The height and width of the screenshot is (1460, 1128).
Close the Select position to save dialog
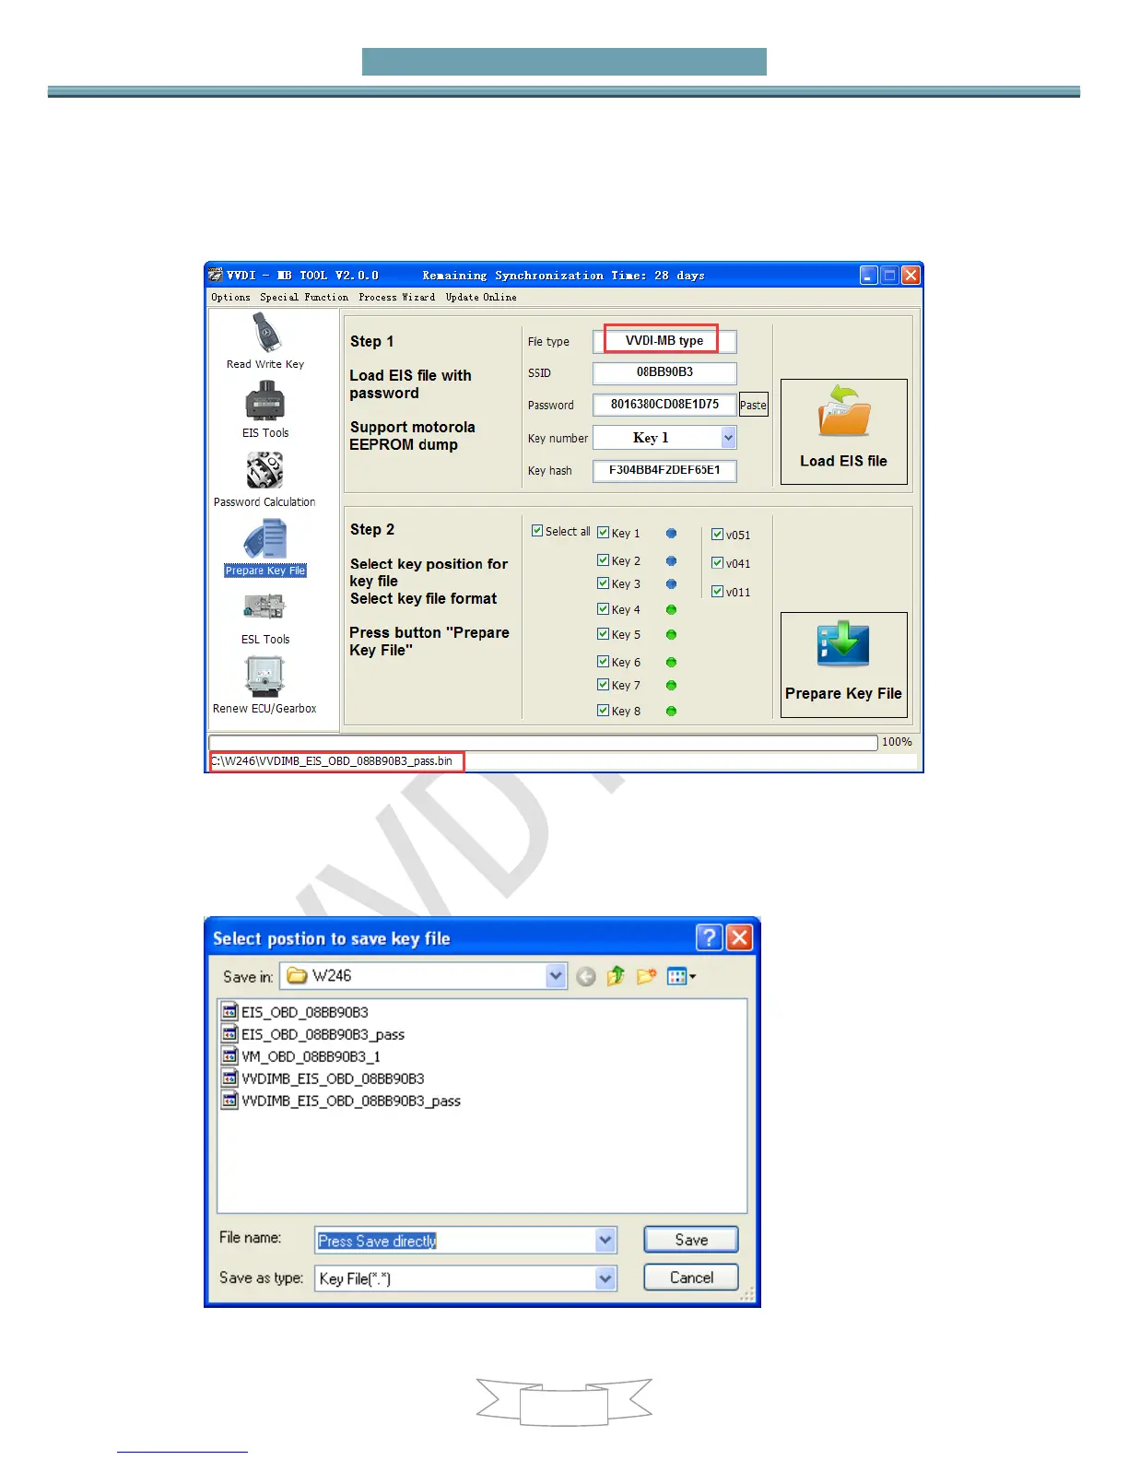739,937
